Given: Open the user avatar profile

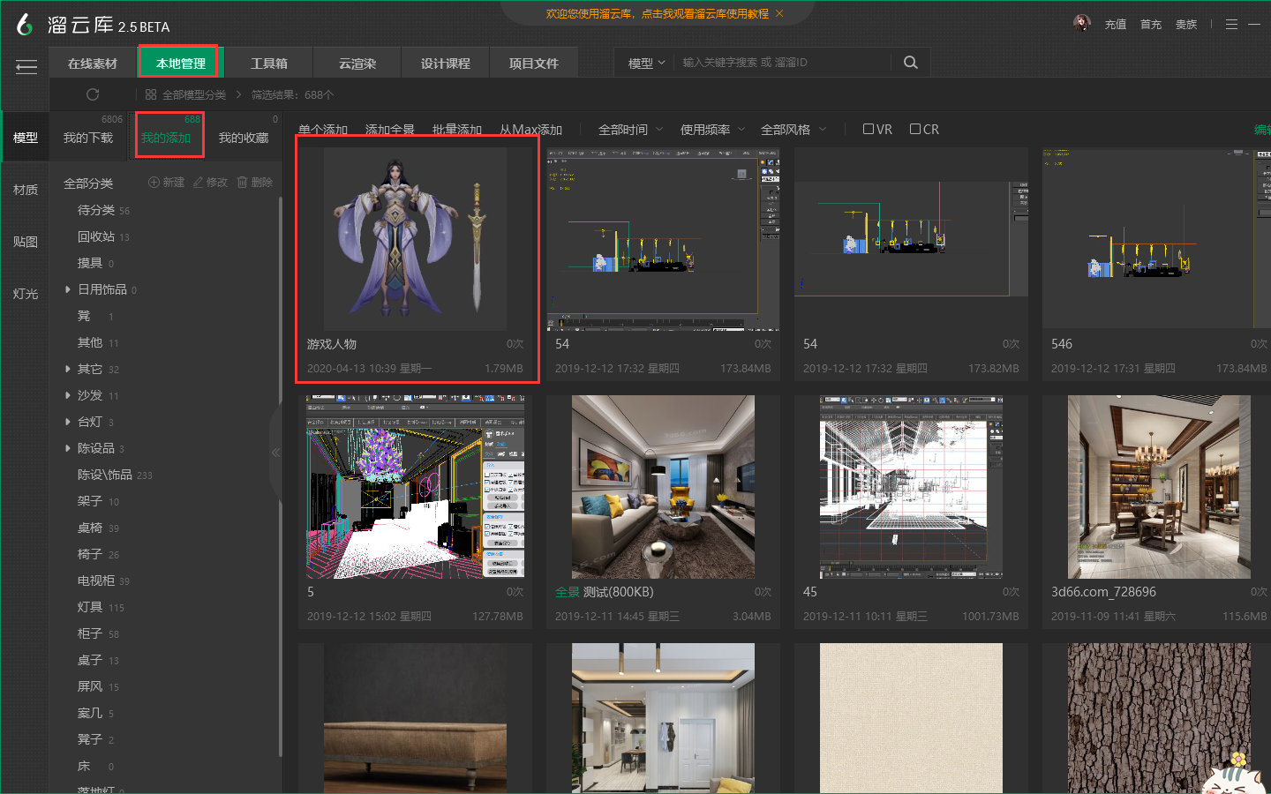Looking at the screenshot, I should [x=1082, y=23].
